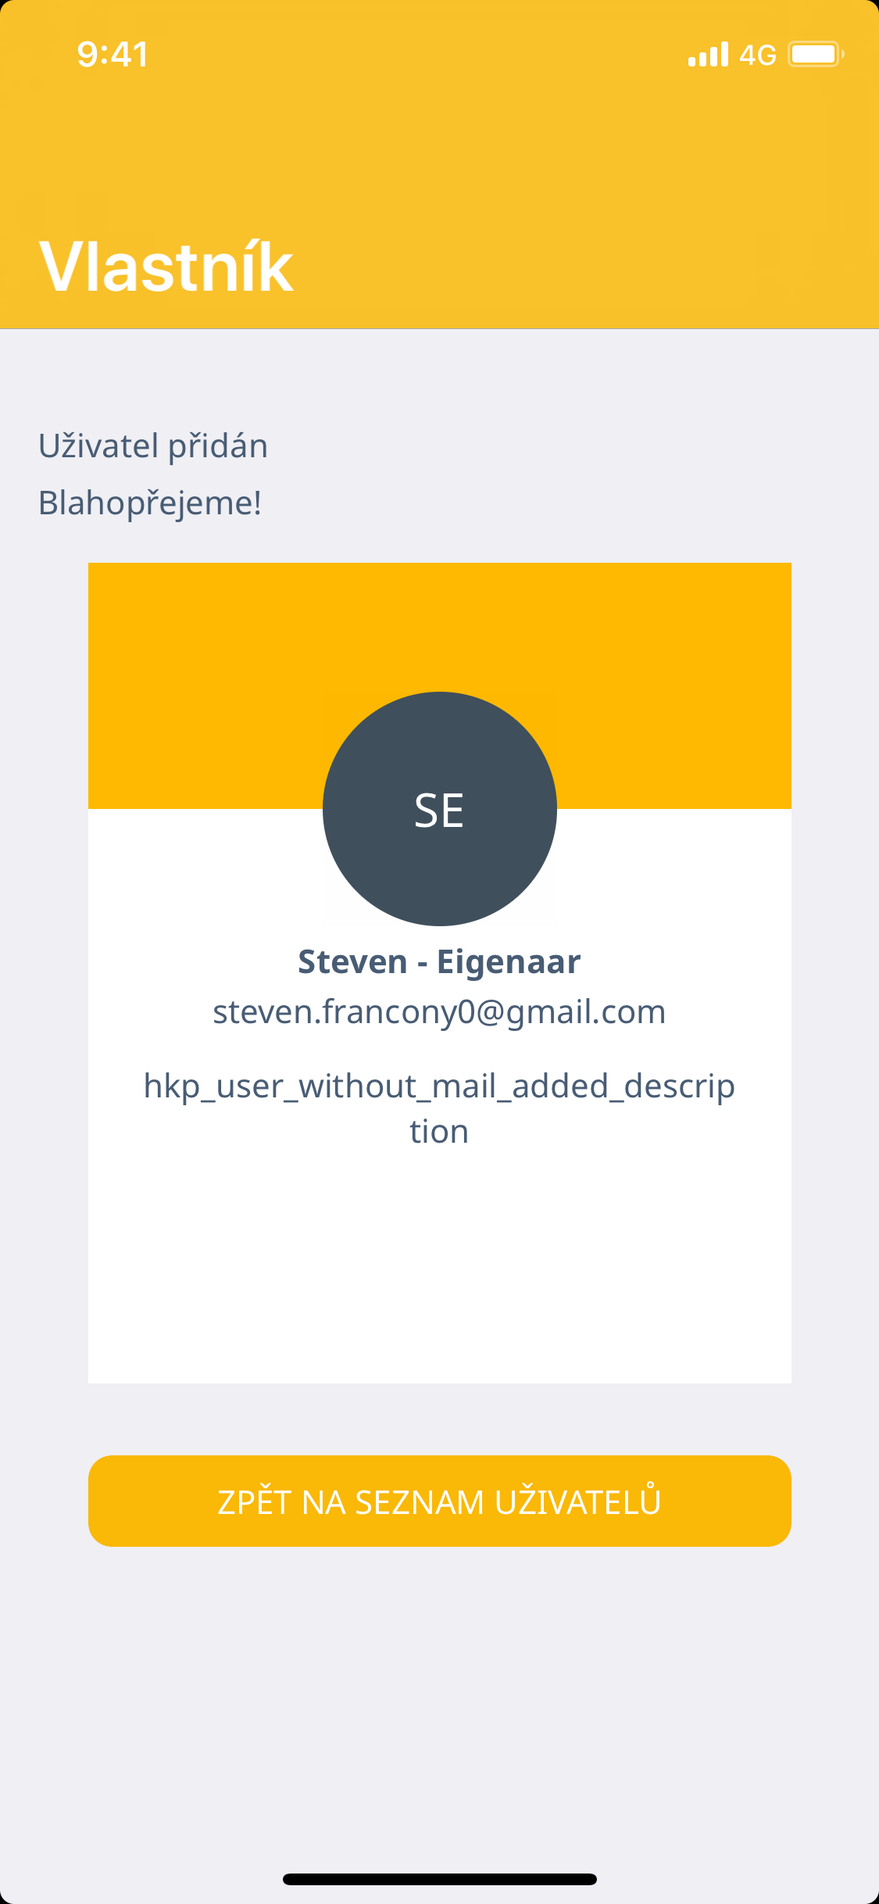
Task: Tap the steven.francony0@gmail.com email address
Action: (439, 1012)
